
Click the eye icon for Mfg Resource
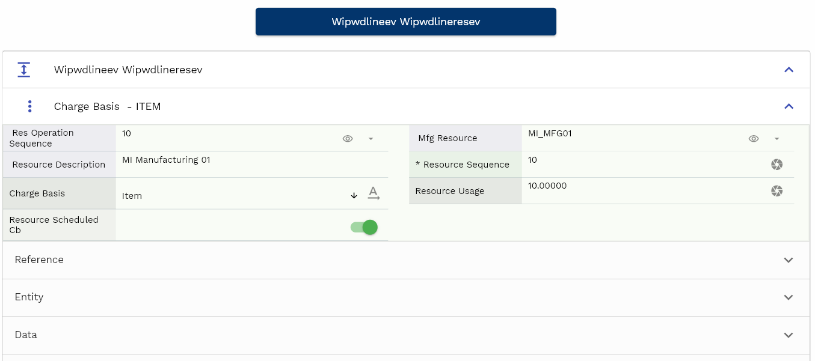coord(754,139)
